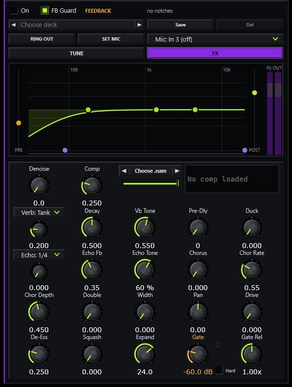
Task: Select previous .nam model arrow
Action: point(124,171)
